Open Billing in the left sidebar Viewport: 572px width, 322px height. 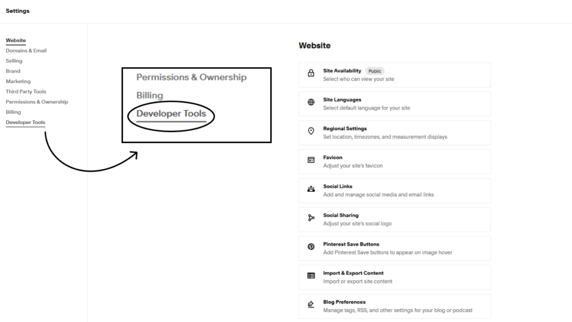click(x=13, y=112)
